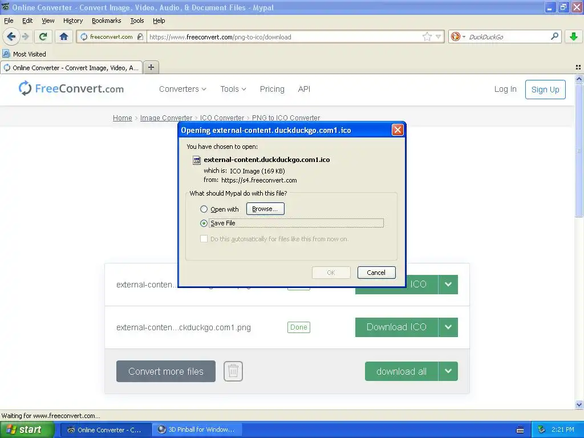The height and width of the screenshot is (438, 584).
Task: Open the History menu
Action: pos(72,21)
